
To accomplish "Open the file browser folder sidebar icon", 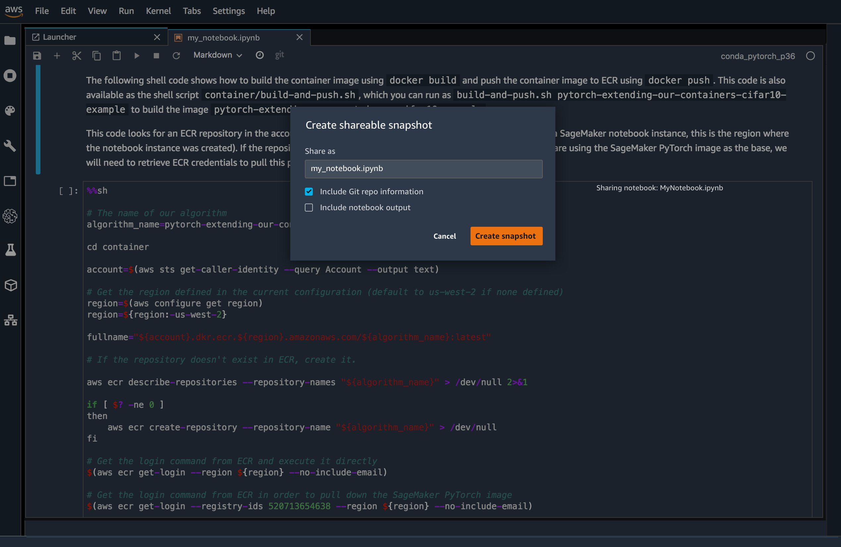I will [x=10, y=41].
